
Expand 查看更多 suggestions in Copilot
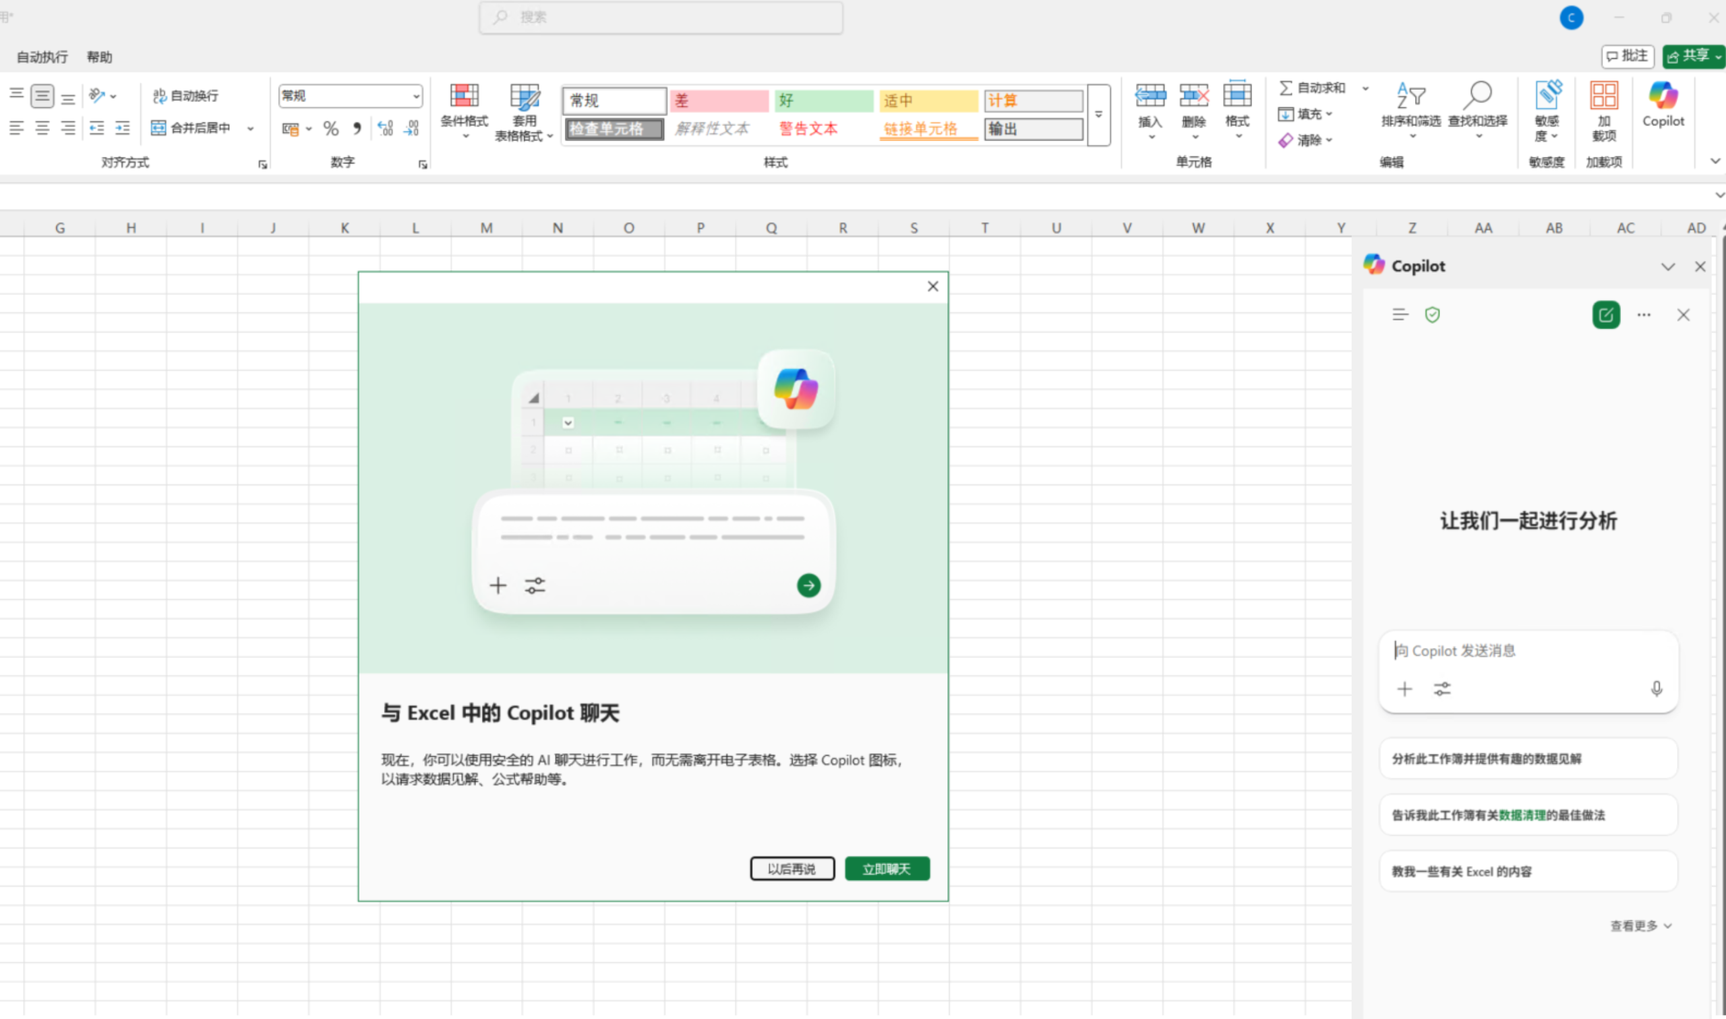(1640, 926)
